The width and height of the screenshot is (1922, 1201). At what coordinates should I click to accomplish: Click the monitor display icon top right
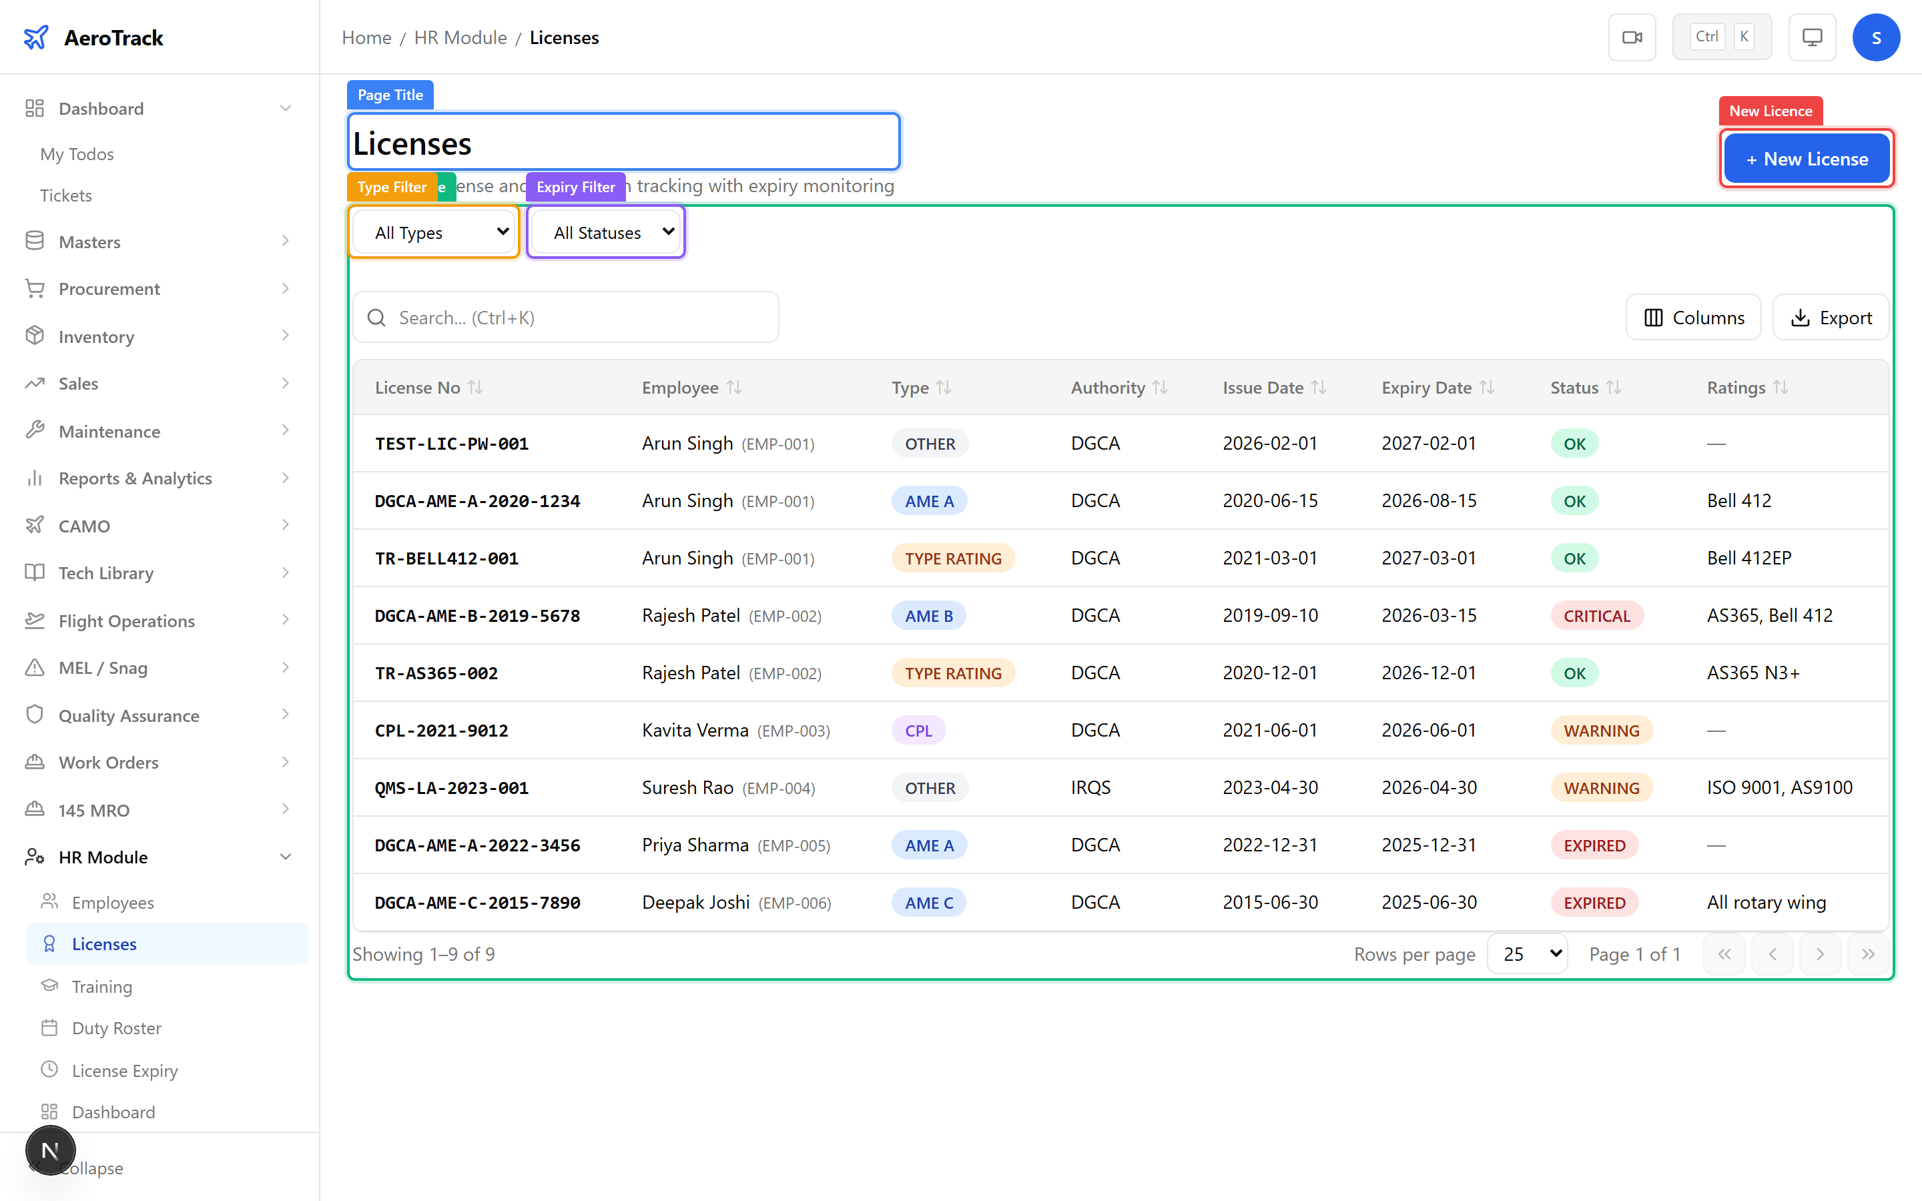1812,37
